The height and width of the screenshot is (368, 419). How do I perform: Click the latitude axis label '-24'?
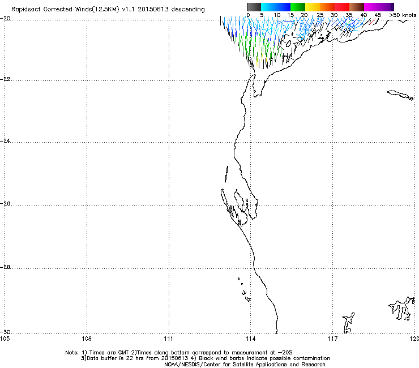tap(5, 140)
